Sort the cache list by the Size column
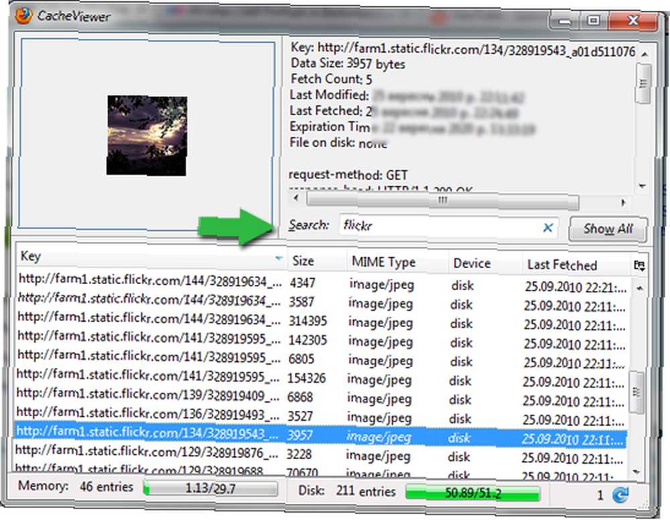 [x=316, y=260]
